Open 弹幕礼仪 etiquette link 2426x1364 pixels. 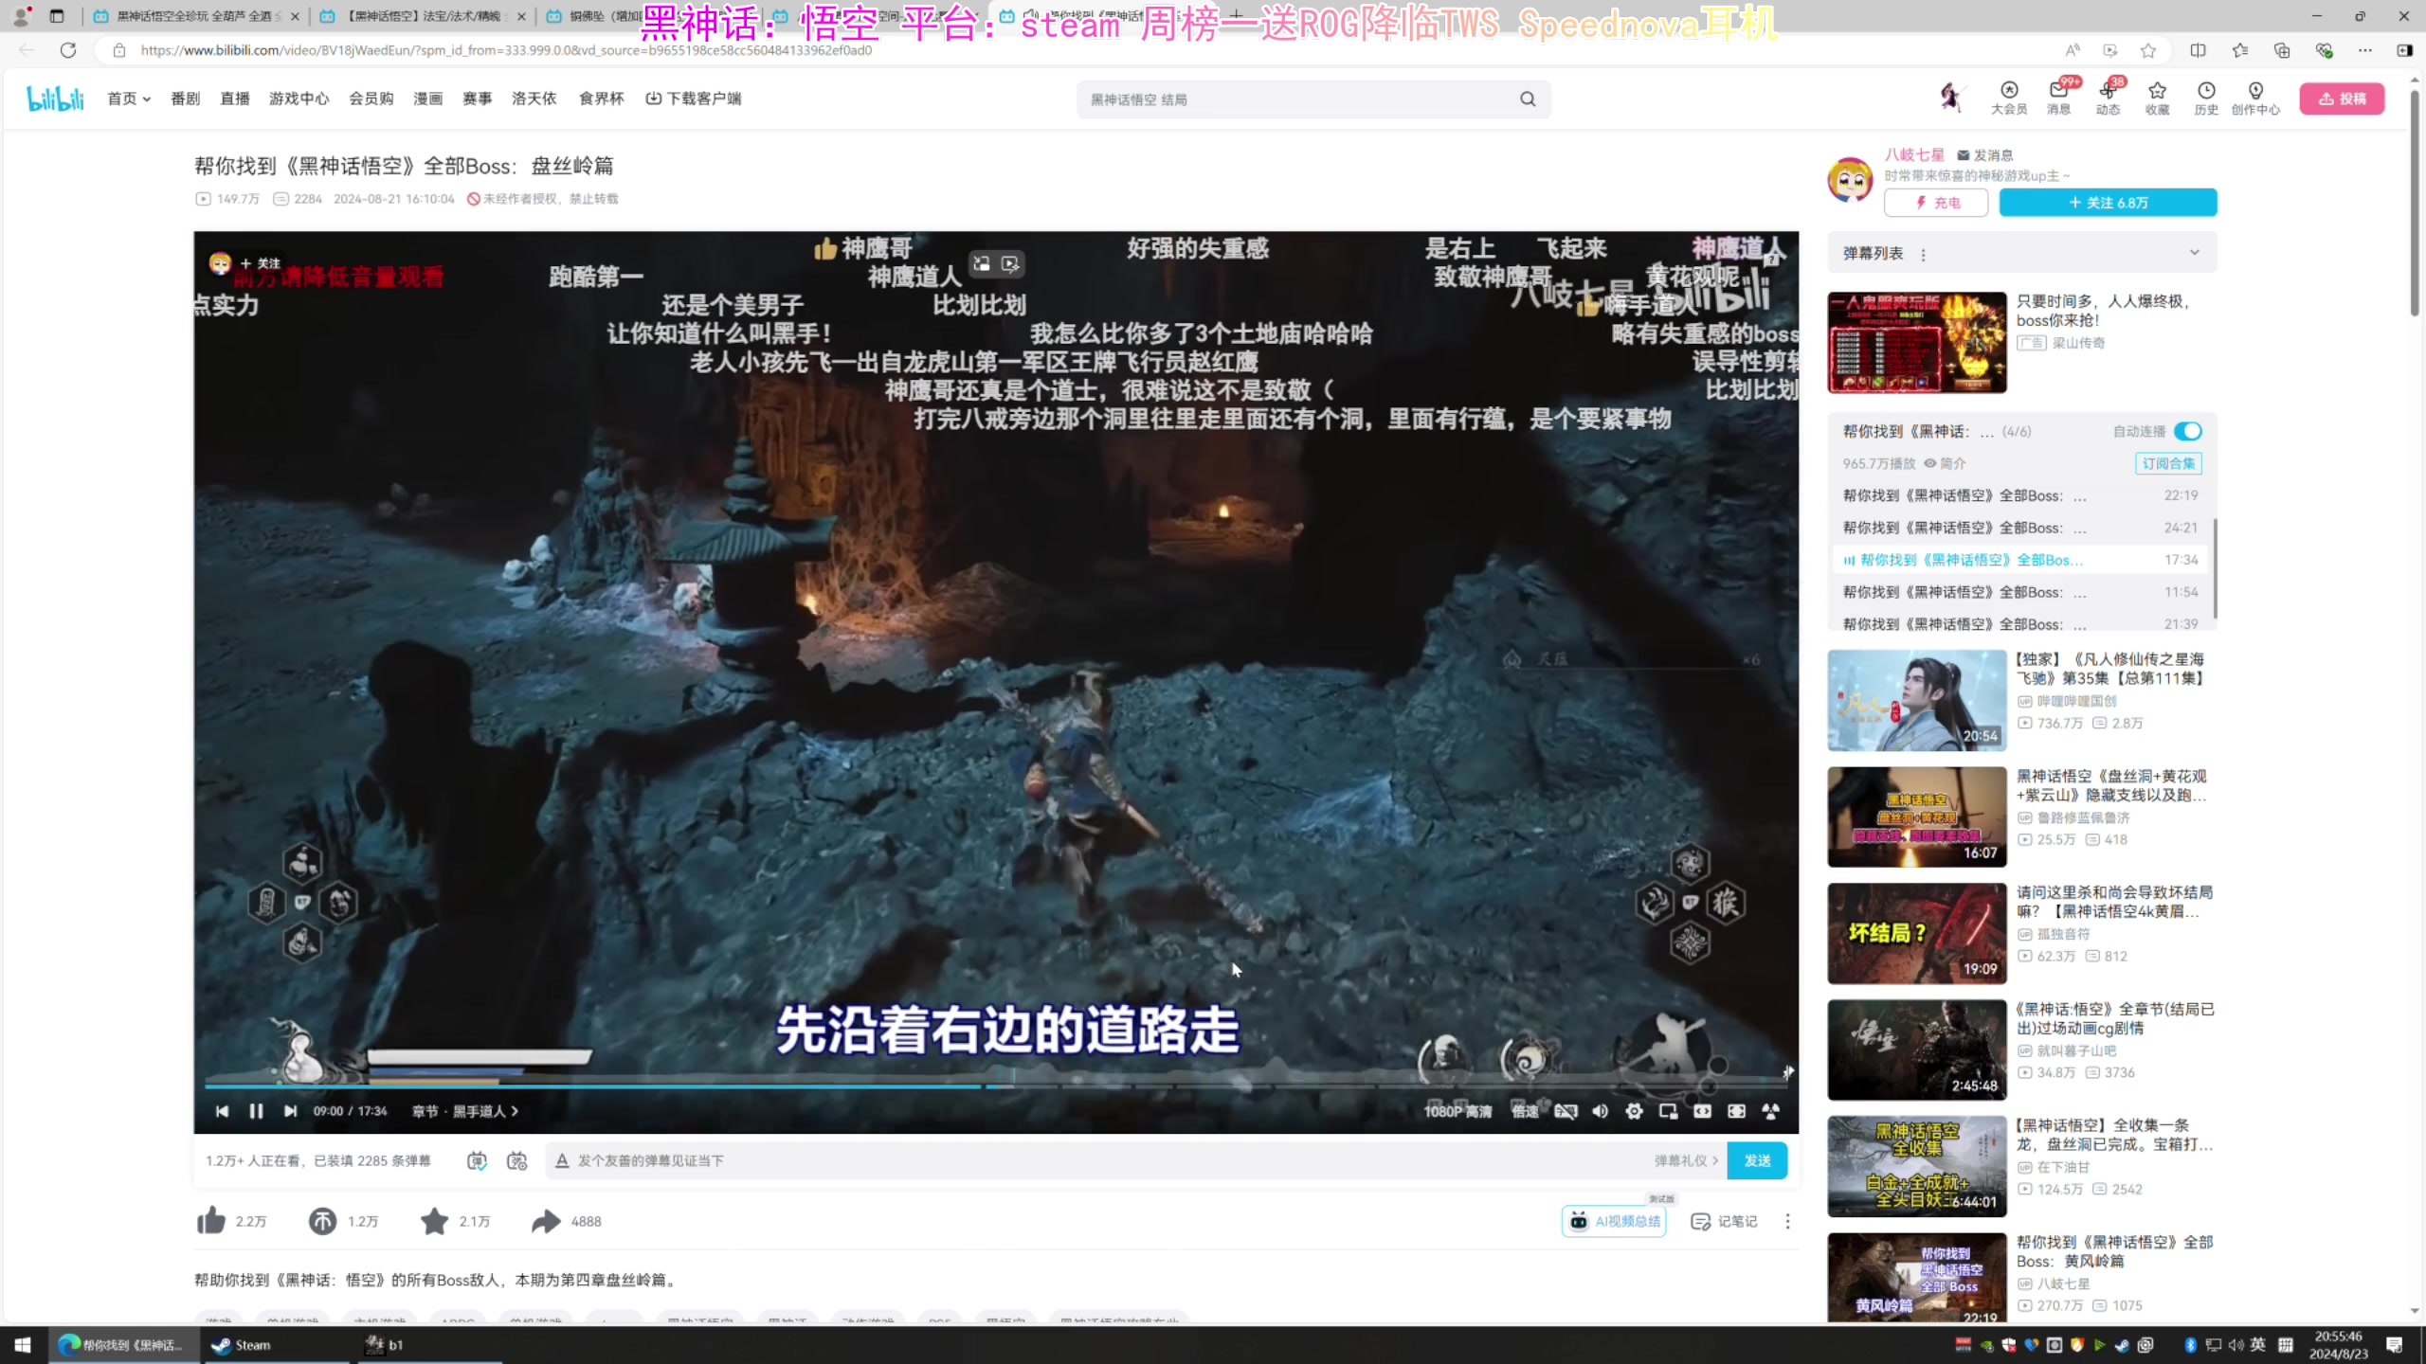point(1686,1160)
